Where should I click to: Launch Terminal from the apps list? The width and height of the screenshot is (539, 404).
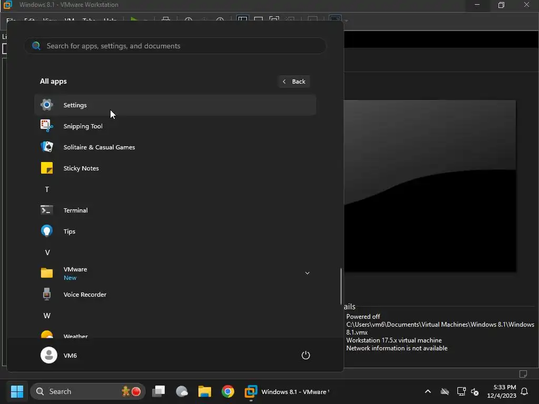coord(175,210)
